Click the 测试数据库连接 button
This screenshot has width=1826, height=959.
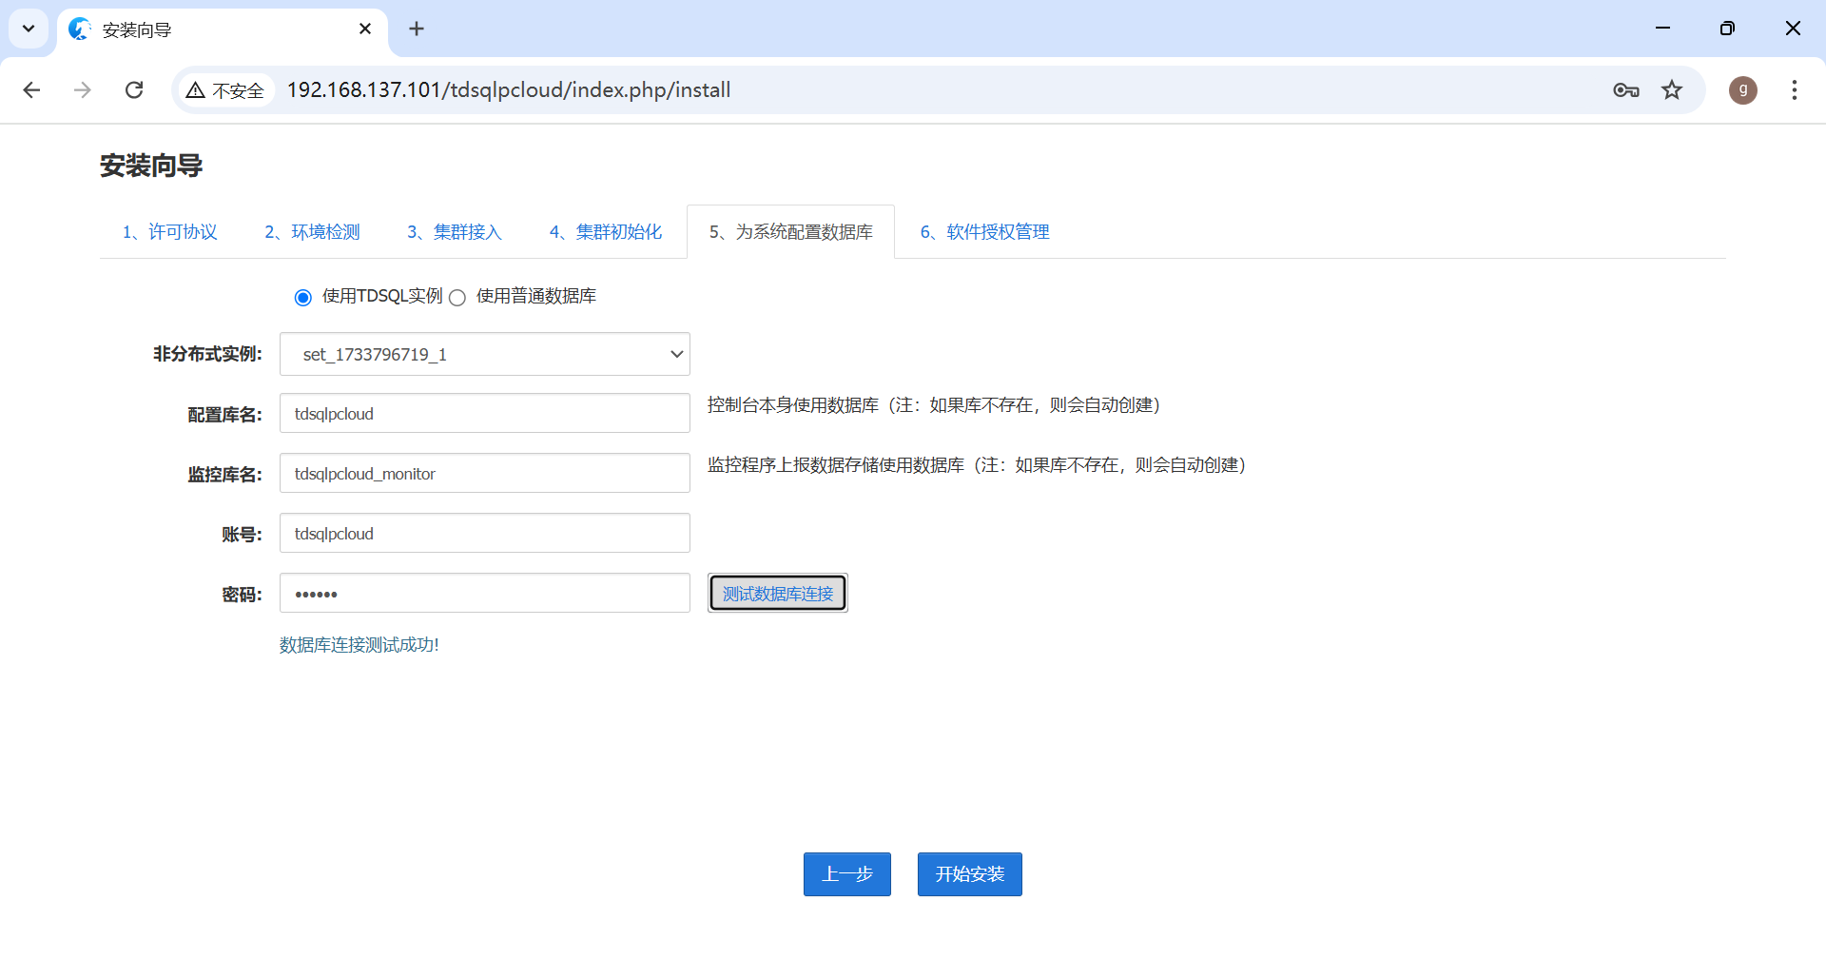point(778,594)
